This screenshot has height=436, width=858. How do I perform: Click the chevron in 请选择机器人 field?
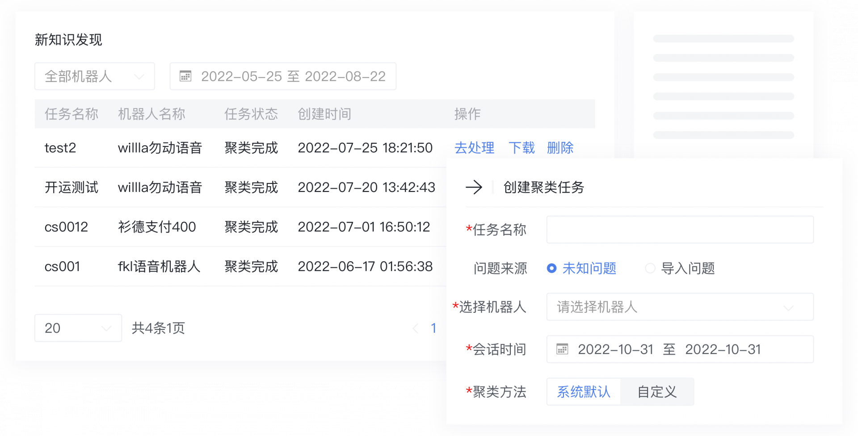(x=788, y=308)
